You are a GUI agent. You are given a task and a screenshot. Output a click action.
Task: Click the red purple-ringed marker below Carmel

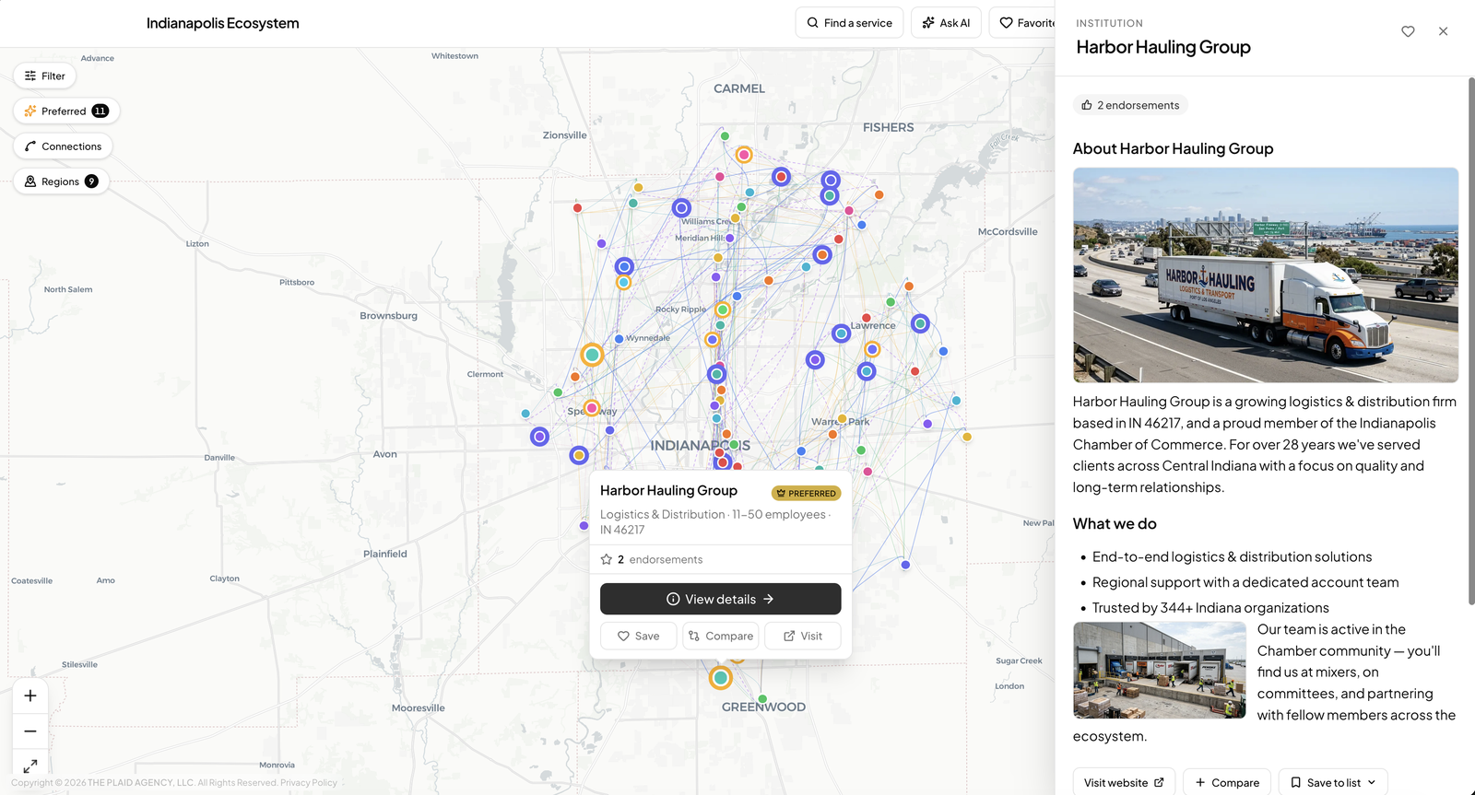781,176
